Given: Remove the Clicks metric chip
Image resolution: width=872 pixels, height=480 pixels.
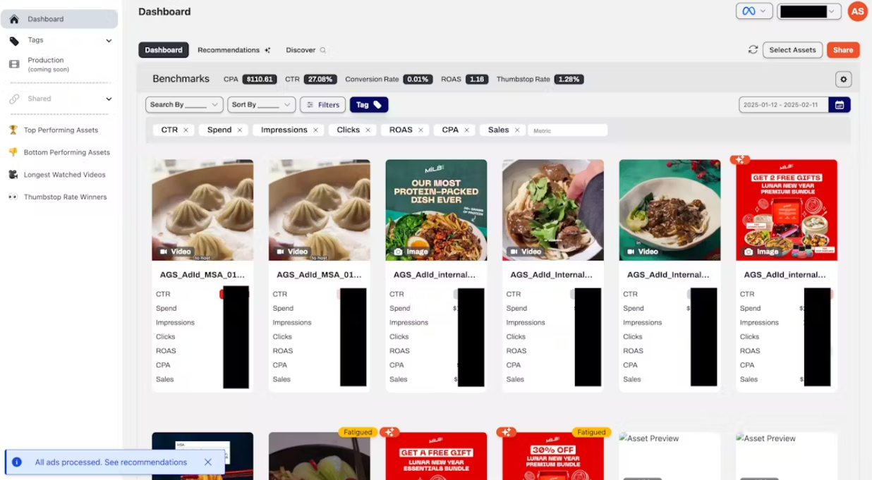Looking at the screenshot, I should [x=368, y=130].
